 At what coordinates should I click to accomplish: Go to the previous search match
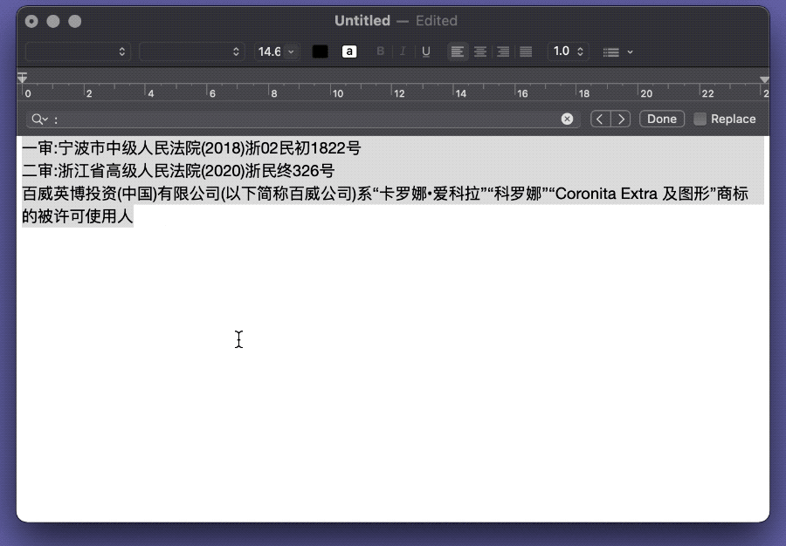[600, 119]
